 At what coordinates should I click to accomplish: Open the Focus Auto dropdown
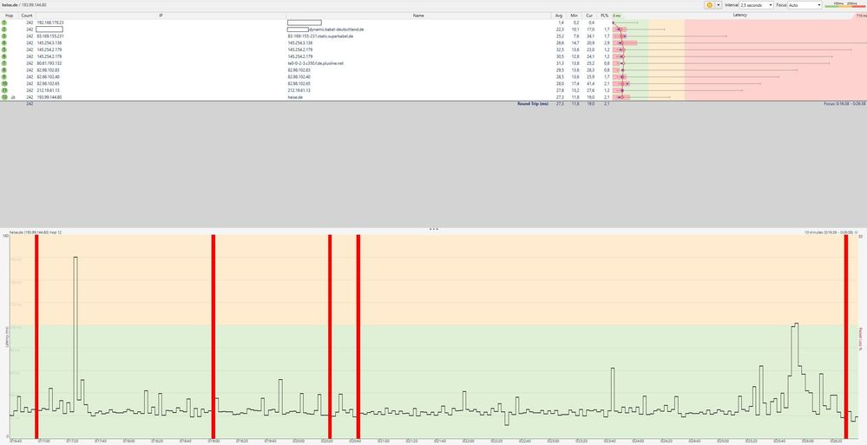coord(805,4)
